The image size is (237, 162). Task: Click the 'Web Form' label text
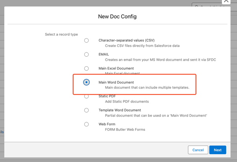pyautogui.click(x=107, y=124)
